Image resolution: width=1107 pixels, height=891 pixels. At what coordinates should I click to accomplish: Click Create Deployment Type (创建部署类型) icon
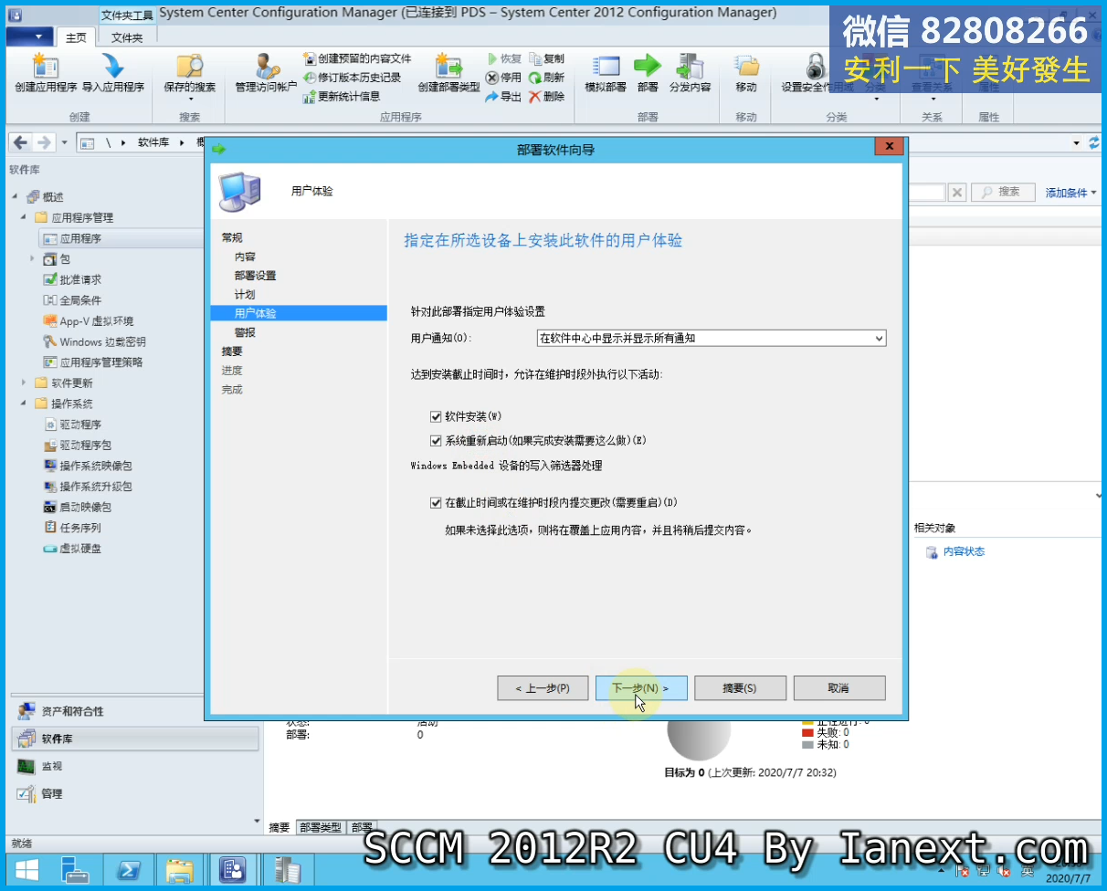(x=448, y=73)
